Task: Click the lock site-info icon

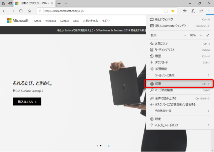Action: pos(40,11)
